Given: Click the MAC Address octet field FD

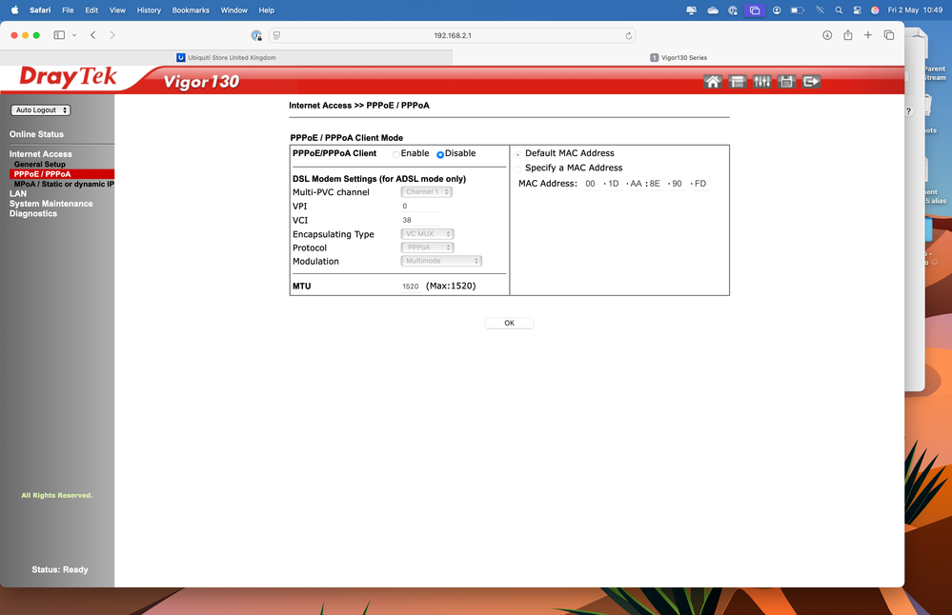Looking at the screenshot, I should point(700,184).
